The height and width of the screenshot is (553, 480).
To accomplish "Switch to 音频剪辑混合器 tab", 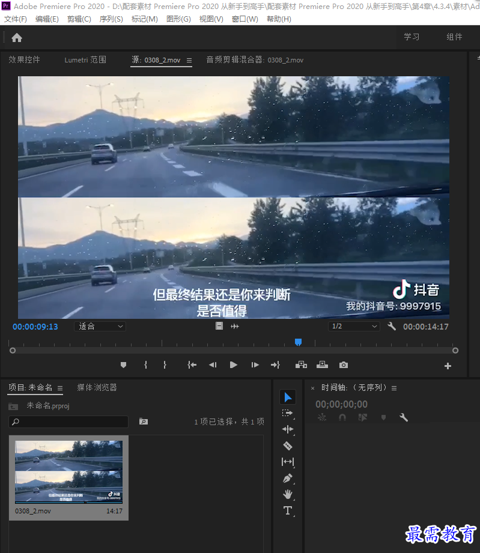I will [255, 59].
